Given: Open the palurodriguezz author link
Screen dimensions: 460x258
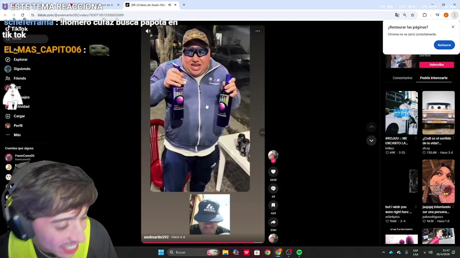Looking at the screenshot, I should click(x=433, y=217).
